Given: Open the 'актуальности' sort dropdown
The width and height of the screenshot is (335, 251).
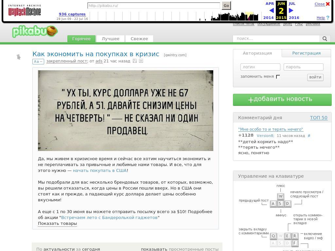Looking at the screenshot, I should [x=59, y=249].
